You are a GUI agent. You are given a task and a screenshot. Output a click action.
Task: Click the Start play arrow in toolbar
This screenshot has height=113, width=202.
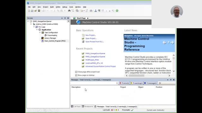[106, 11]
